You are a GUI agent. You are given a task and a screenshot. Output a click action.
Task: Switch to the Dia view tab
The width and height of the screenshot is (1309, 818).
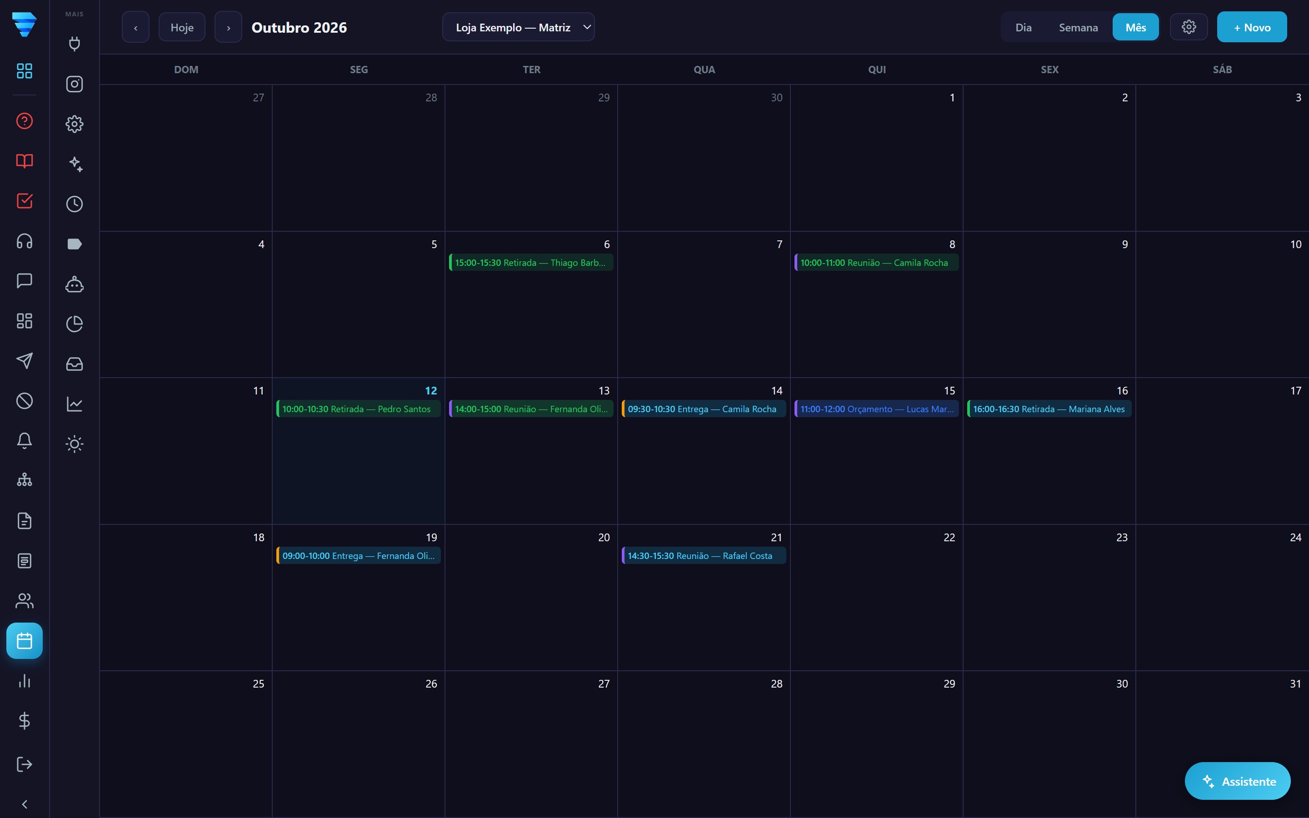[1024, 27]
